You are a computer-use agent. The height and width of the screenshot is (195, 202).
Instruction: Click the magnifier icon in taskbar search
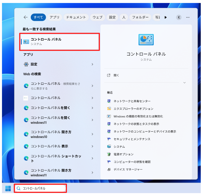pyautogui.click(x=18, y=188)
